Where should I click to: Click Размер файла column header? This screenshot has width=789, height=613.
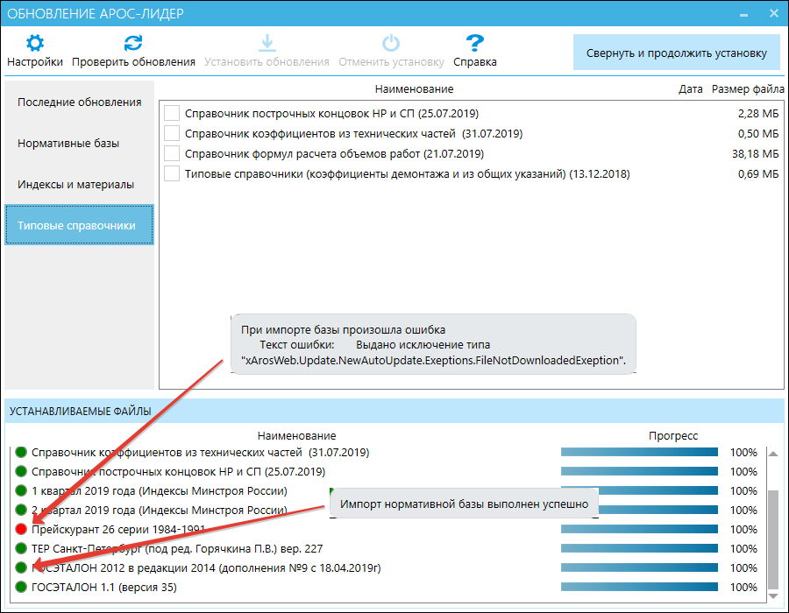pos(748,89)
